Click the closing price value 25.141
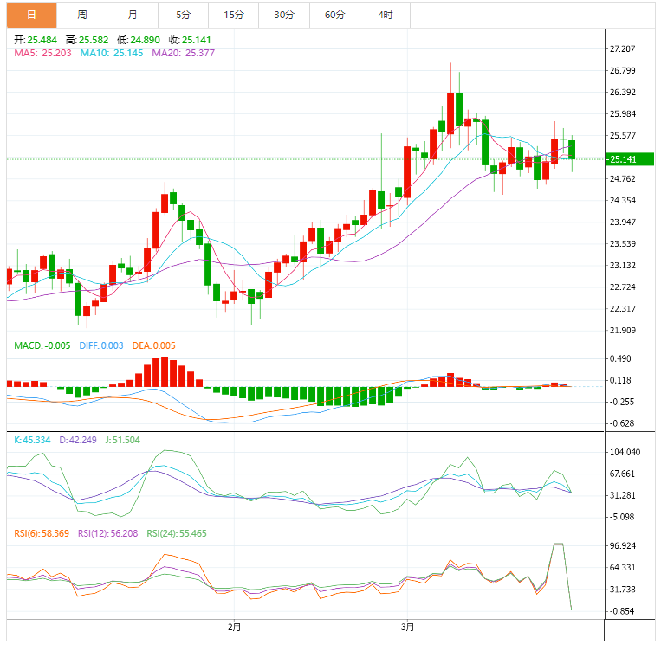Viewport: 661px width, 651px height. click(x=196, y=40)
